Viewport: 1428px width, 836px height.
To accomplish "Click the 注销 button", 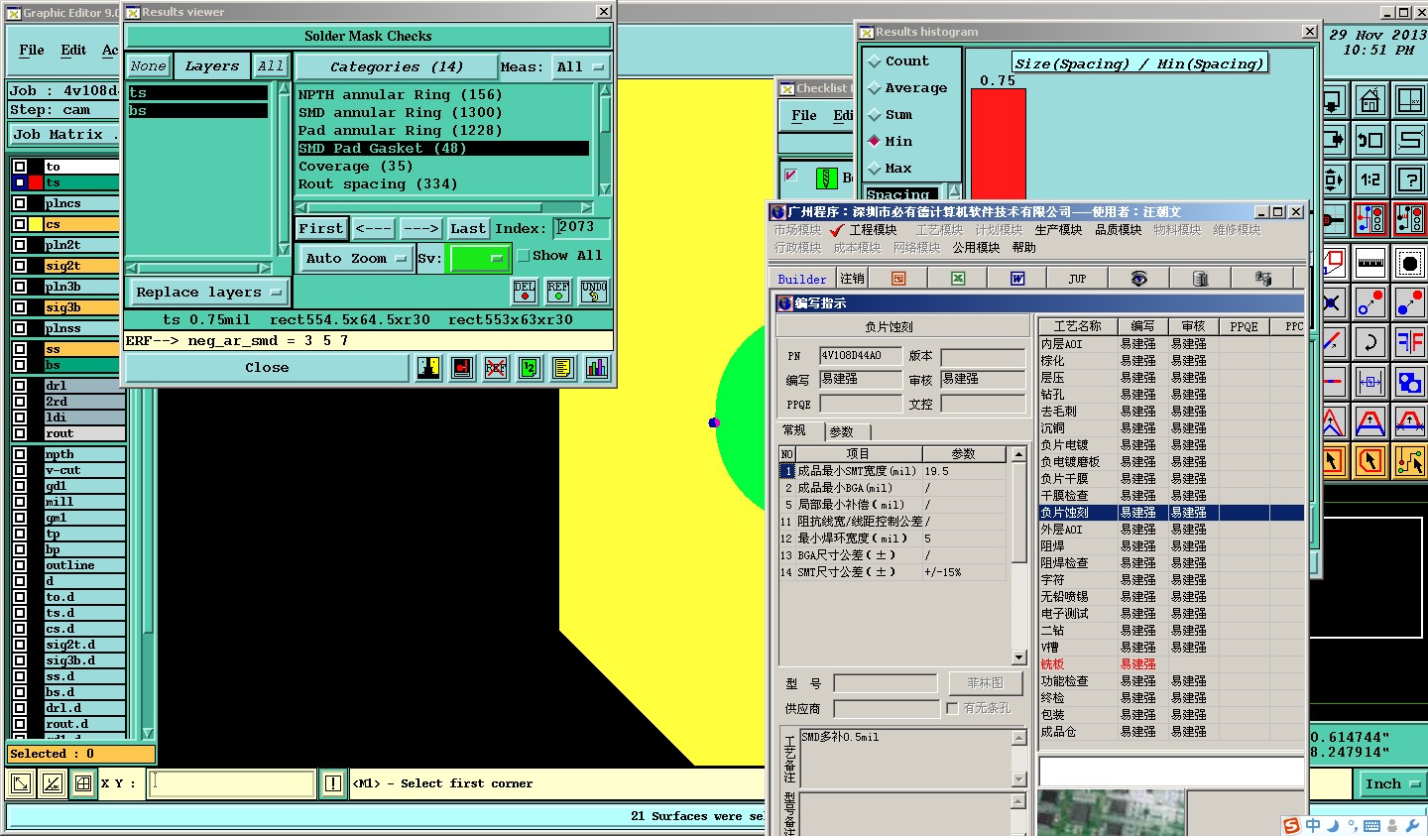I will pyautogui.click(x=852, y=279).
